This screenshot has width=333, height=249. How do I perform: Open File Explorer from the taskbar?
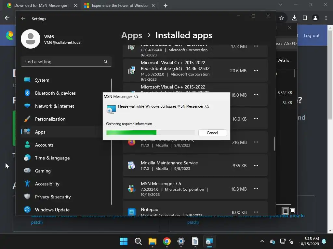pyautogui.click(x=152, y=241)
